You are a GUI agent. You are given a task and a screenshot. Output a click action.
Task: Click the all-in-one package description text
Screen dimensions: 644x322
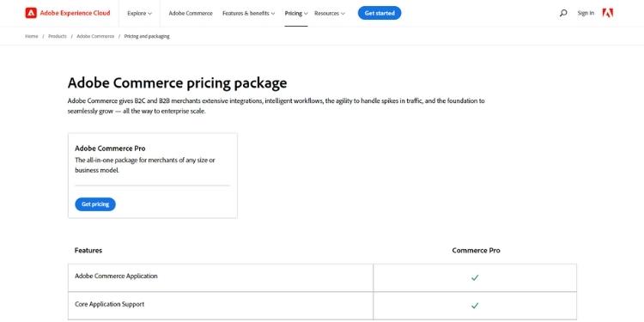144,165
